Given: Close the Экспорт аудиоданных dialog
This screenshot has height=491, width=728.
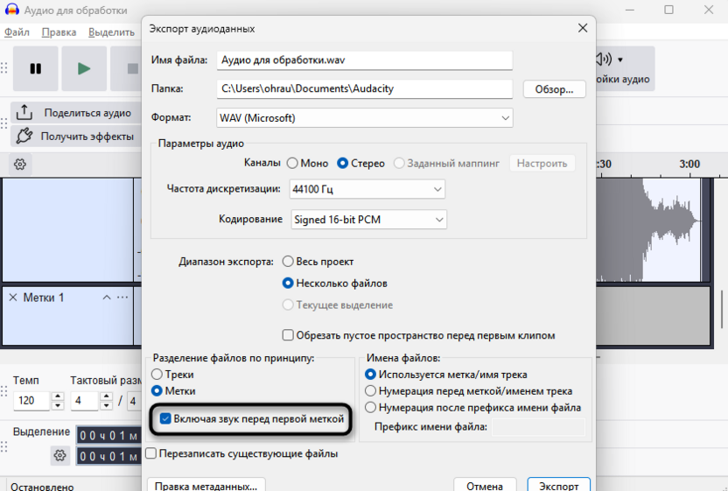Looking at the screenshot, I should [x=583, y=28].
